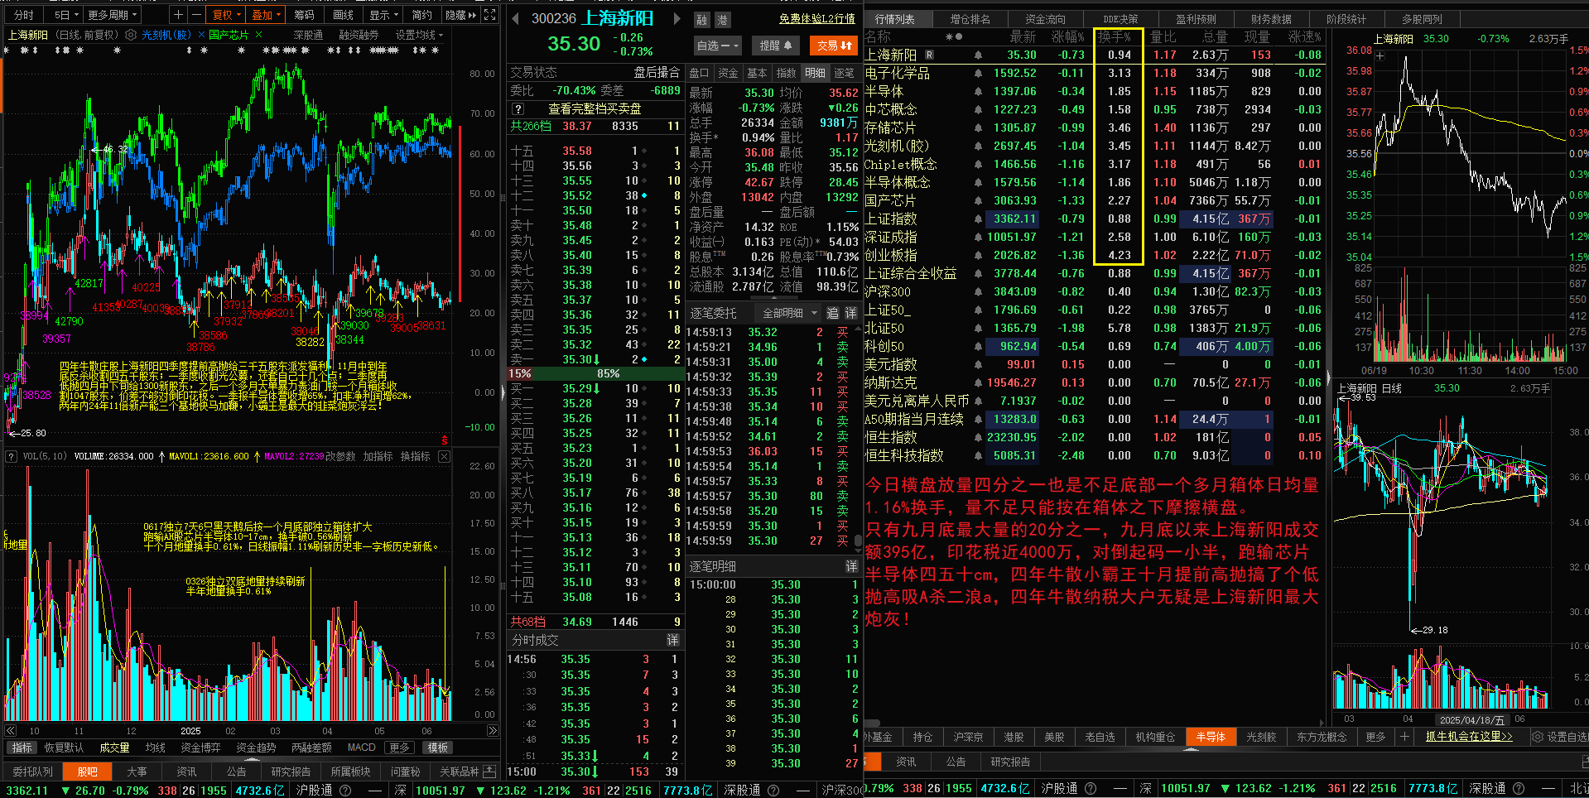This screenshot has height=798, width=1589.
Task: Open 自选一 watchlist dropdown
Action: coord(717,46)
